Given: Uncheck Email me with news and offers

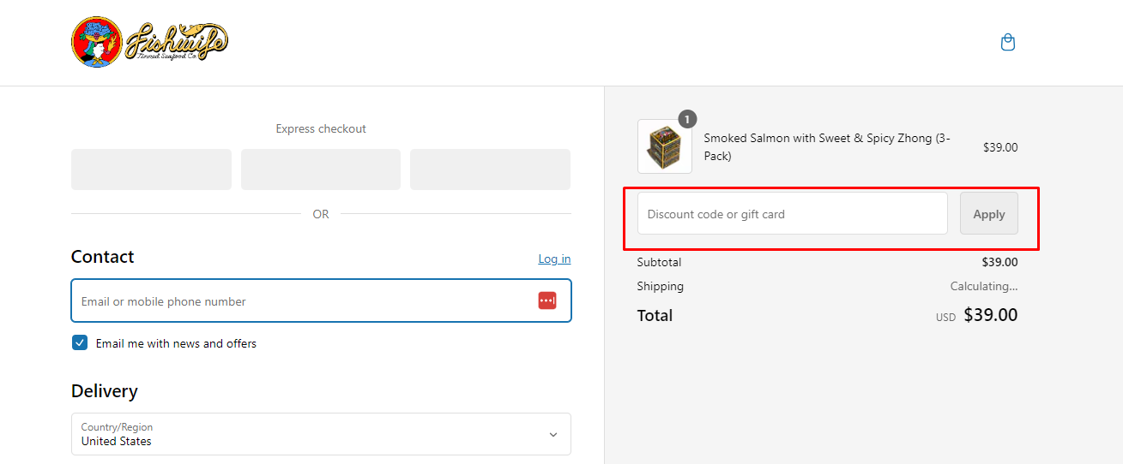Looking at the screenshot, I should pyautogui.click(x=80, y=343).
